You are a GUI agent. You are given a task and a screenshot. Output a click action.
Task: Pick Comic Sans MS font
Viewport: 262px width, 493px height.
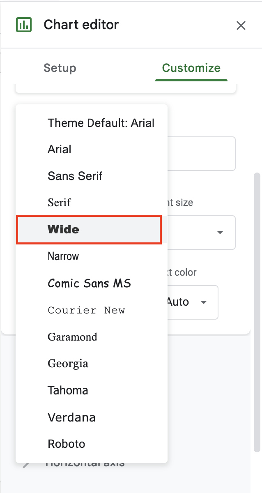pyautogui.click(x=89, y=283)
